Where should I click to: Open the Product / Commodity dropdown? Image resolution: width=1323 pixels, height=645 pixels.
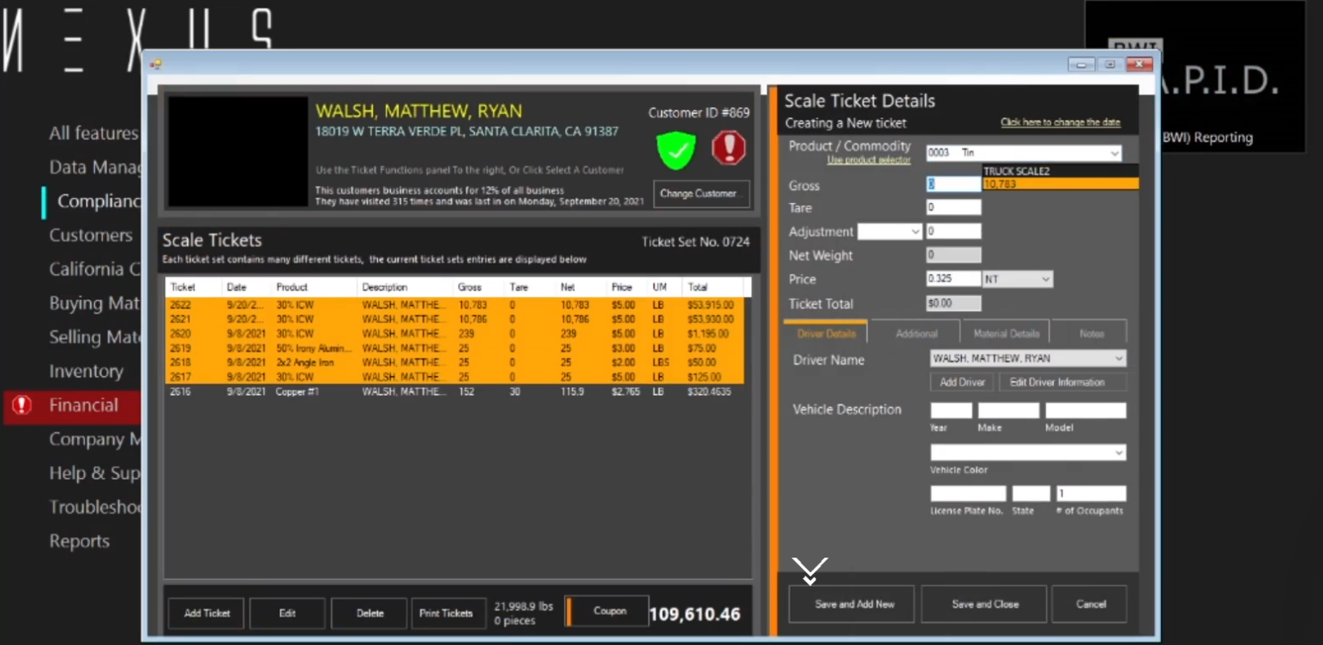[1114, 153]
